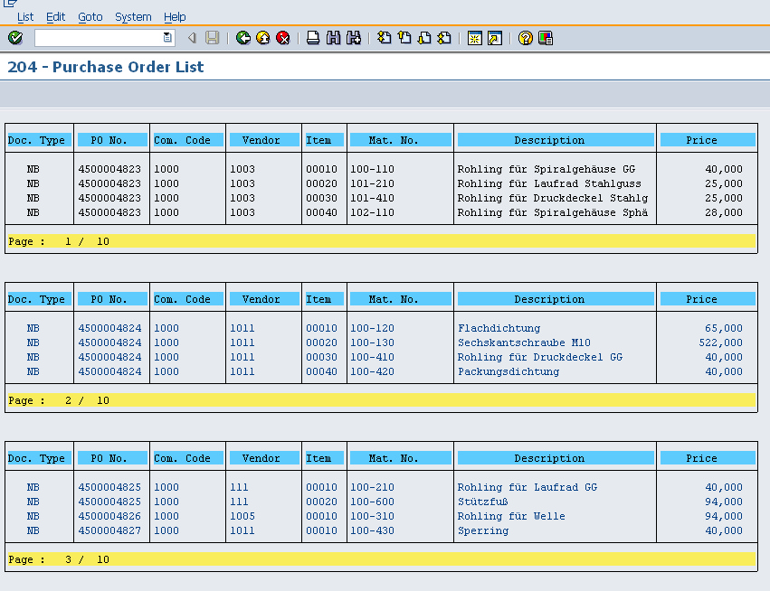Open the System menu
The image size is (770, 591).
tap(133, 17)
